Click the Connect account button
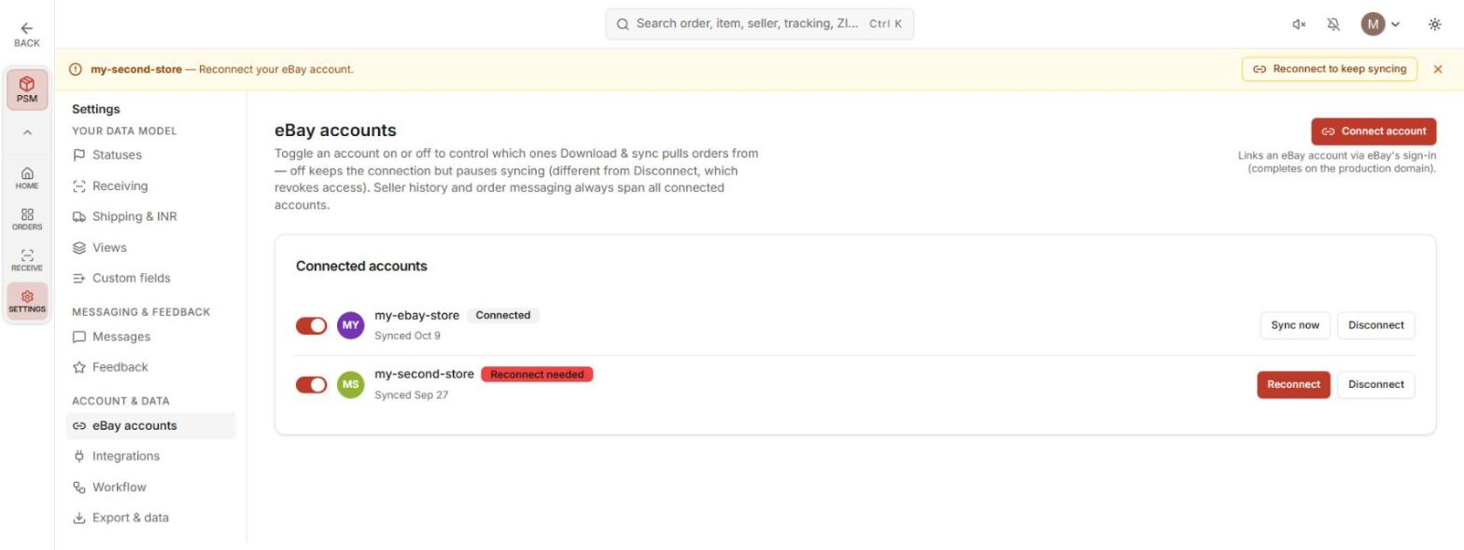Image resolution: width=1464 pixels, height=550 pixels. coord(1373,131)
